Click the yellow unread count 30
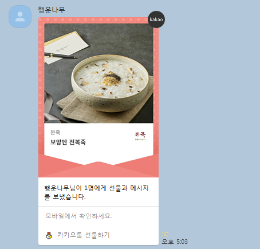This screenshot has height=249, width=260. coord(165,234)
